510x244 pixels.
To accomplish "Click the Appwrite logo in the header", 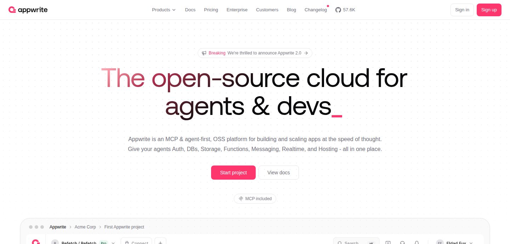I will 28,10.
